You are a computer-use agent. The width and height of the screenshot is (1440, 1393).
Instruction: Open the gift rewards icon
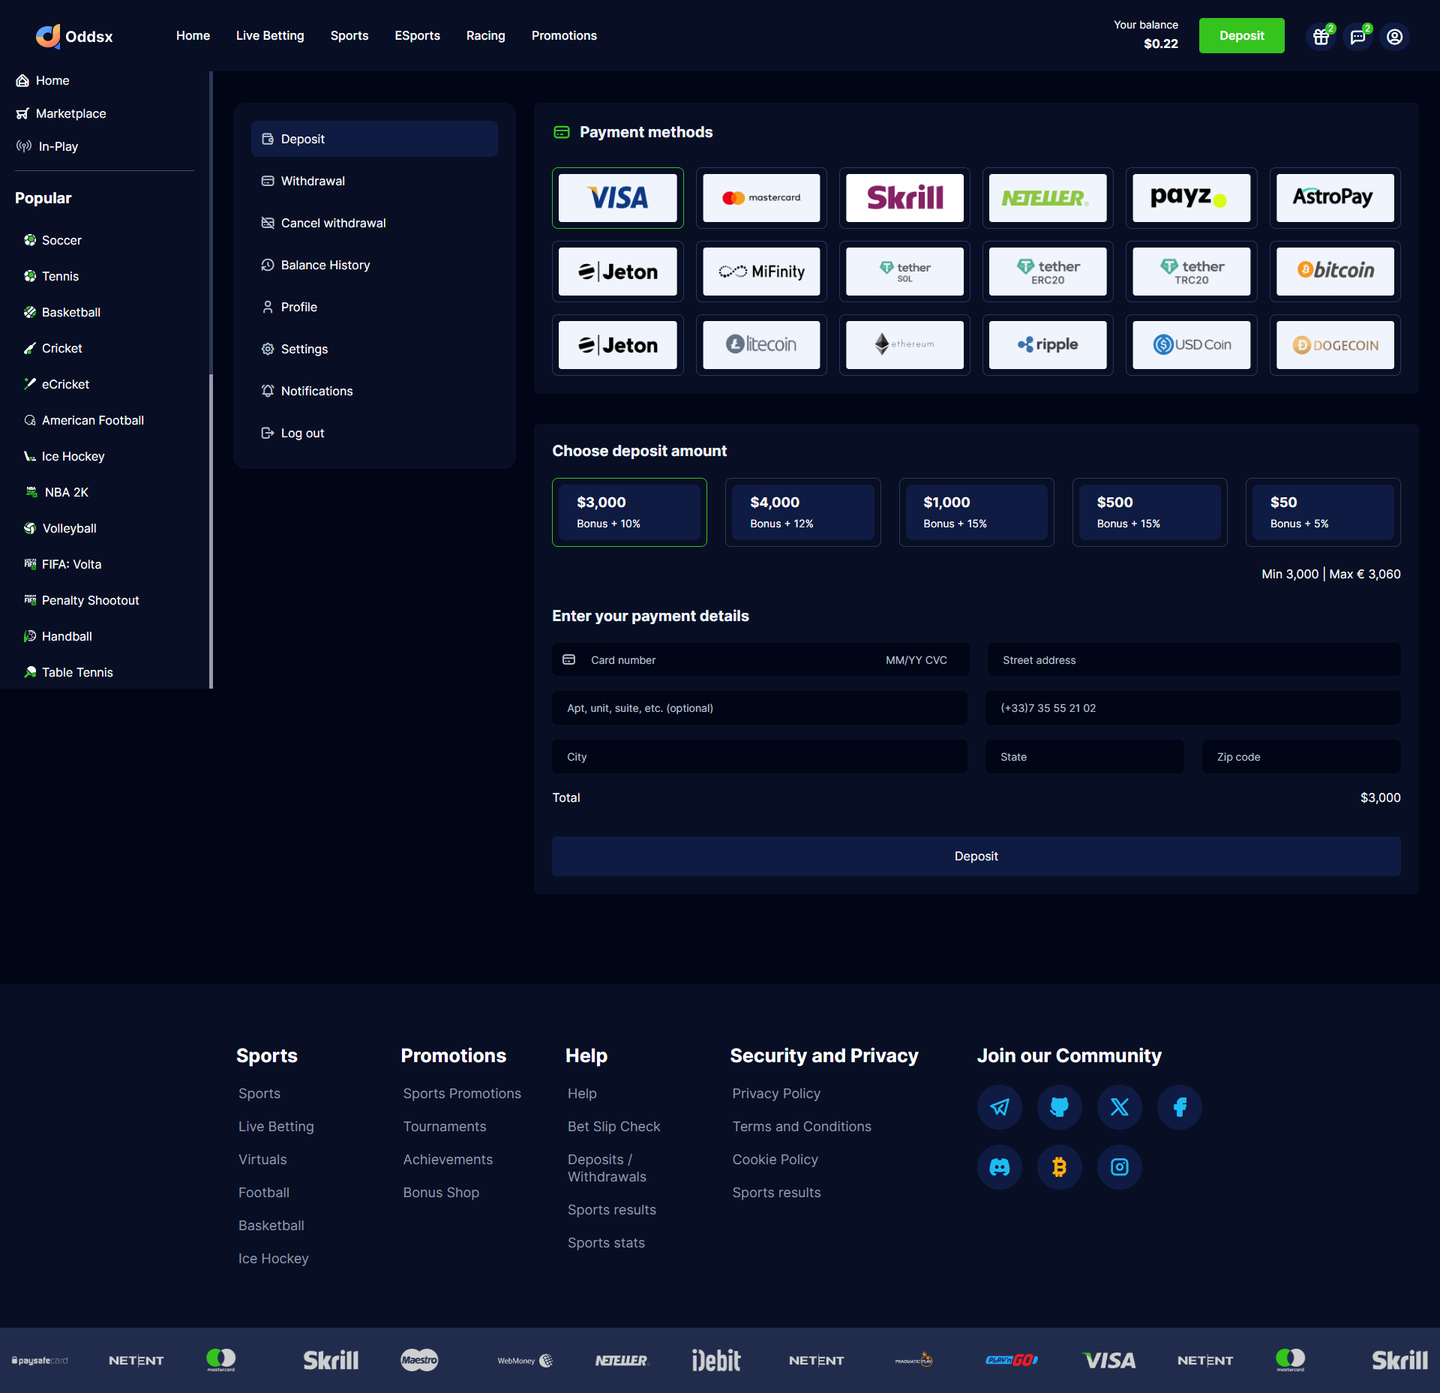point(1321,37)
